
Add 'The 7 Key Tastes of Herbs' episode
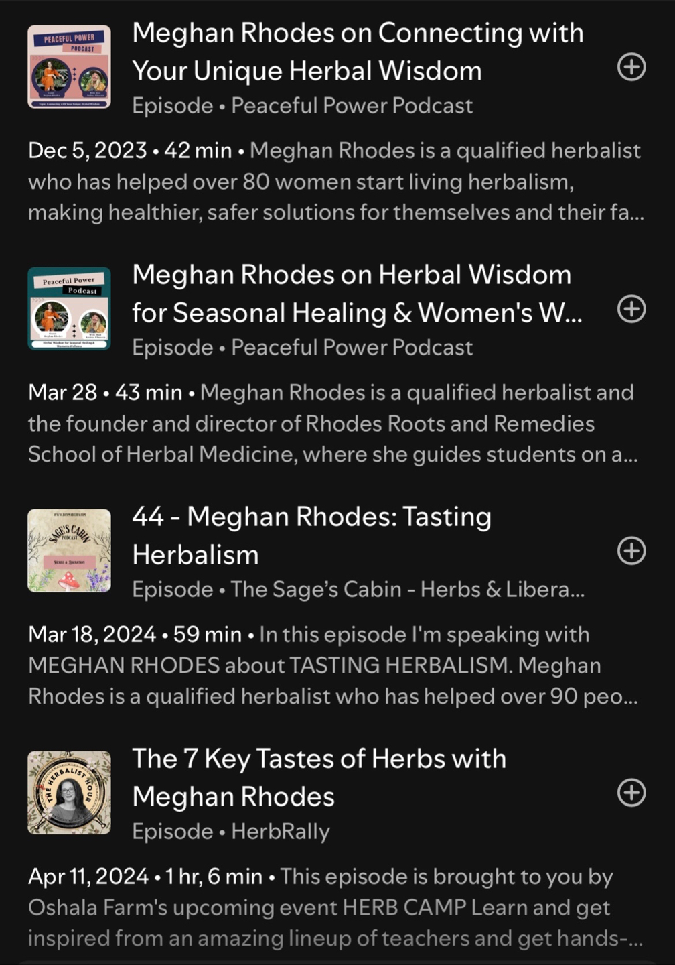[631, 793]
